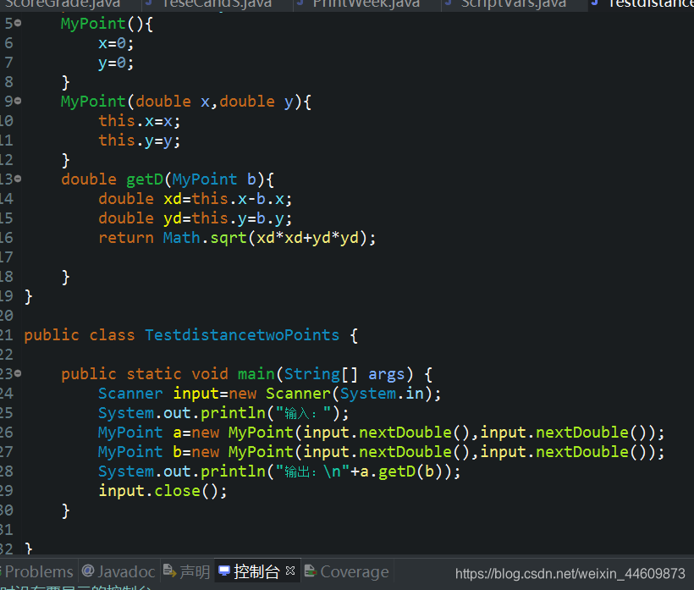Image resolution: width=694 pixels, height=590 pixels.
Task: Click the Javadoc @ icon
Action: tap(88, 571)
